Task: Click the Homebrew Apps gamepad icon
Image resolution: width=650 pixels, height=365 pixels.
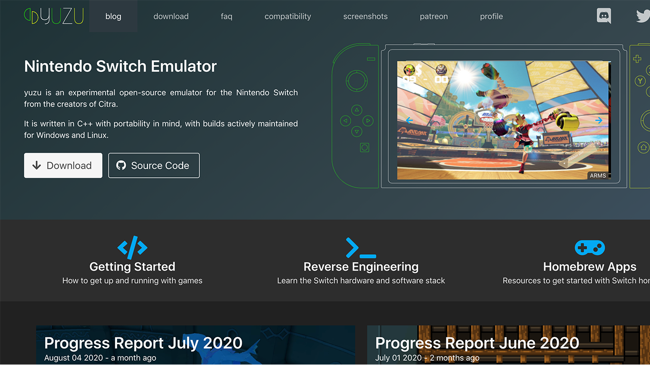Action: 590,248
